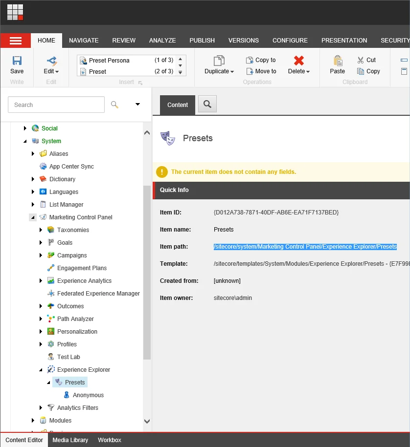Viewport: 410px width, 447px height.
Task: Click the Edit pencil icon
Action: [52, 61]
